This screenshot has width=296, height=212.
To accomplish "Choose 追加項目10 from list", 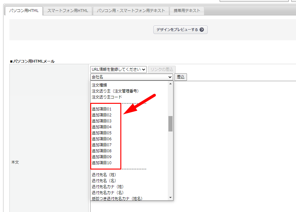I will (129, 163).
